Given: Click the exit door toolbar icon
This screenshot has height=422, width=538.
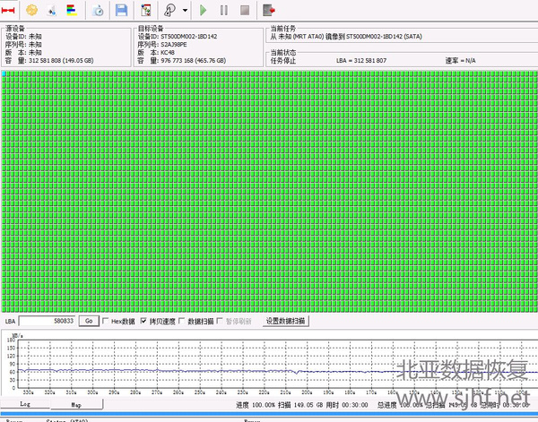Looking at the screenshot, I should click(x=269, y=10).
